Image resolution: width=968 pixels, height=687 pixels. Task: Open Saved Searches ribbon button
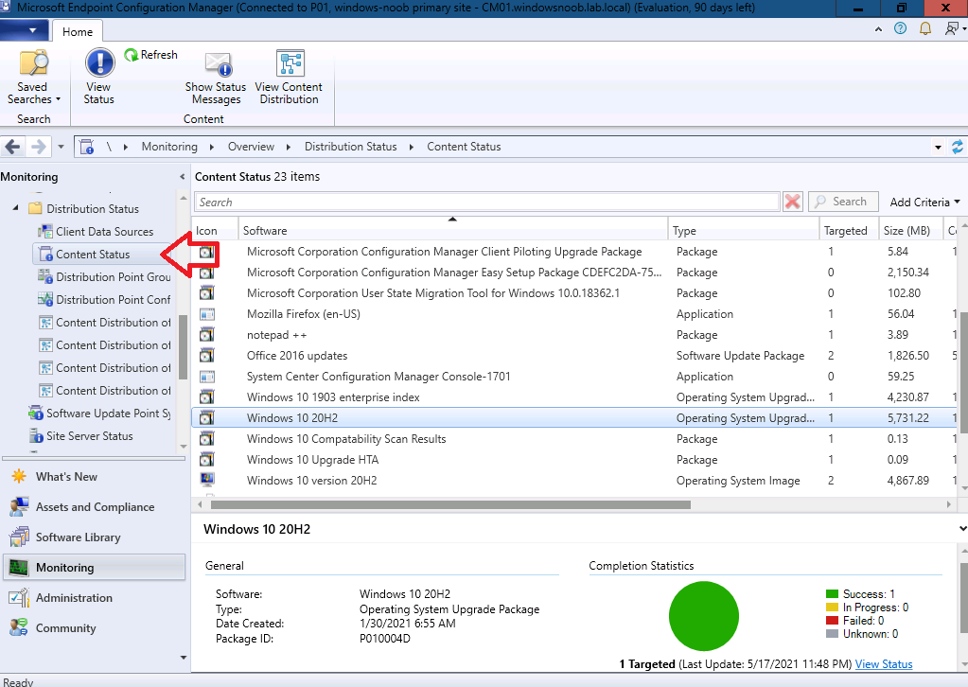tap(33, 78)
